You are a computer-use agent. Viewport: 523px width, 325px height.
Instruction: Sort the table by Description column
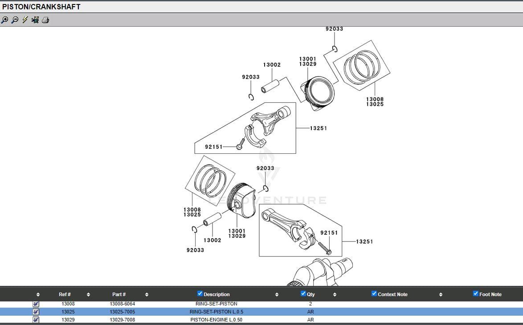pos(277,294)
